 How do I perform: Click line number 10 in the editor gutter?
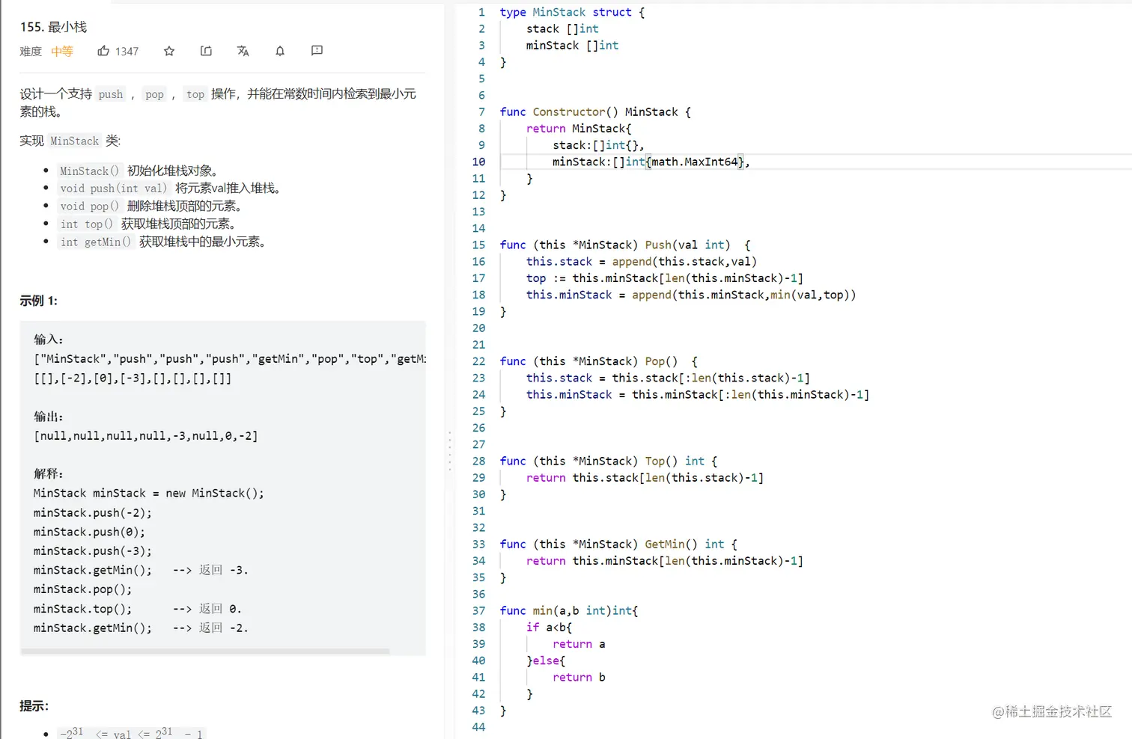click(478, 162)
